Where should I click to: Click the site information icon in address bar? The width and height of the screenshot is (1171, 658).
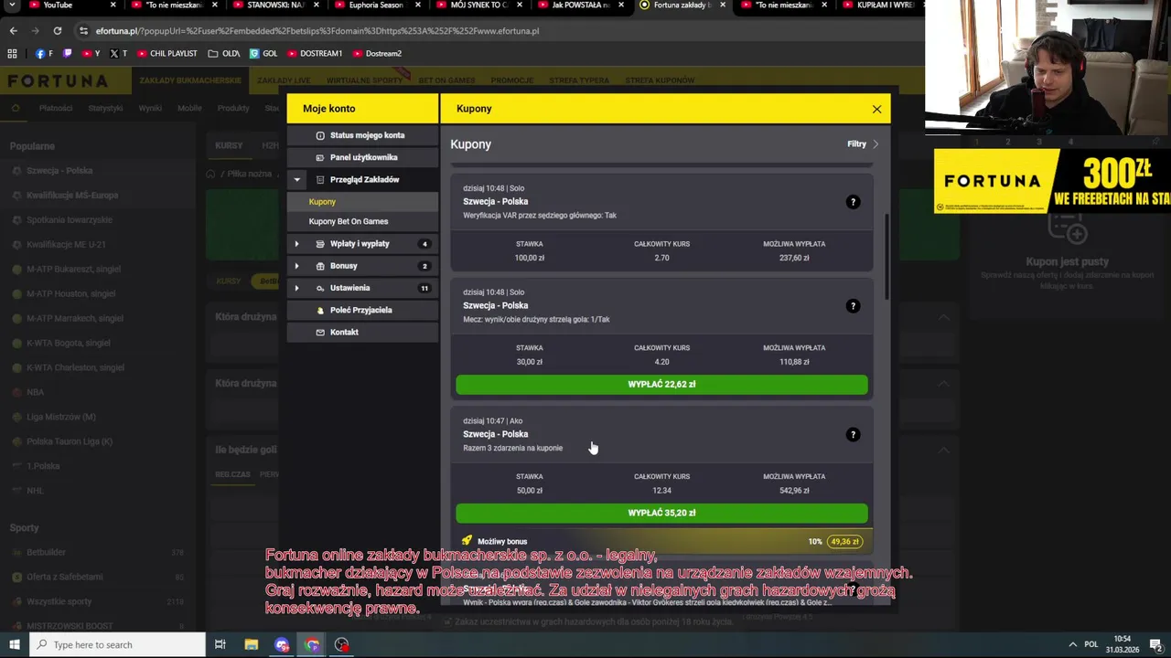[x=83, y=30]
